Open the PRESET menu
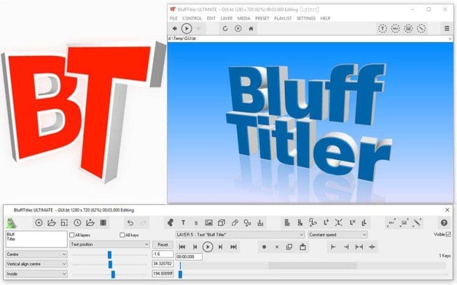The width and height of the screenshot is (457, 285). coord(262,18)
